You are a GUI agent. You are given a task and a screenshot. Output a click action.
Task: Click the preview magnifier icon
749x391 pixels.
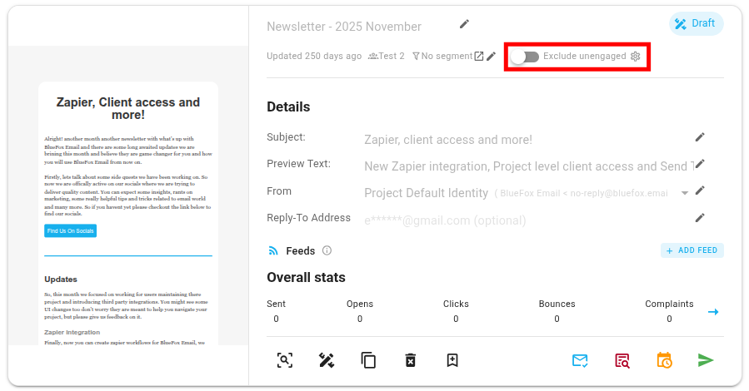285,360
